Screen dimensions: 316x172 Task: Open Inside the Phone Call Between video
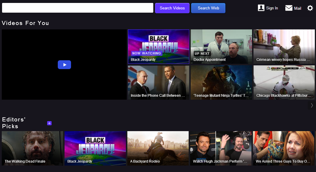158,82
